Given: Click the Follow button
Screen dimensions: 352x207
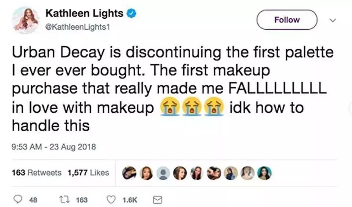Looking at the screenshot, I should pyautogui.click(x=287, y=20).
